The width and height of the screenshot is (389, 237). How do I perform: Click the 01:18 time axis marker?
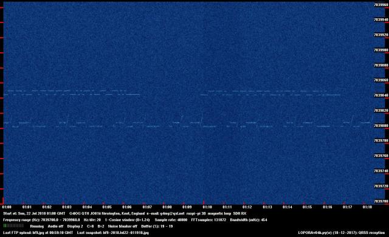tap(367, 207)
